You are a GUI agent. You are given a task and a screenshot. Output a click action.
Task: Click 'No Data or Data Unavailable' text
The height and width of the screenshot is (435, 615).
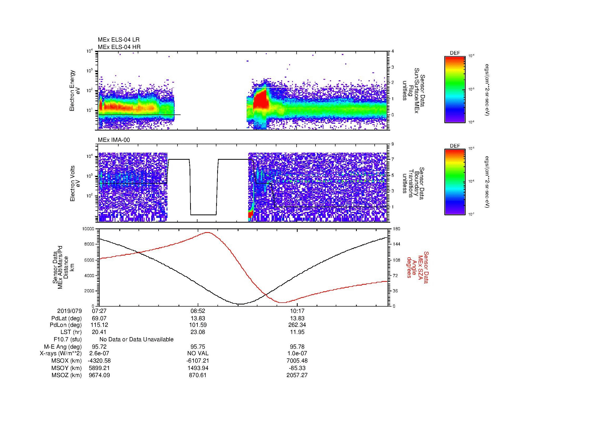136,339
